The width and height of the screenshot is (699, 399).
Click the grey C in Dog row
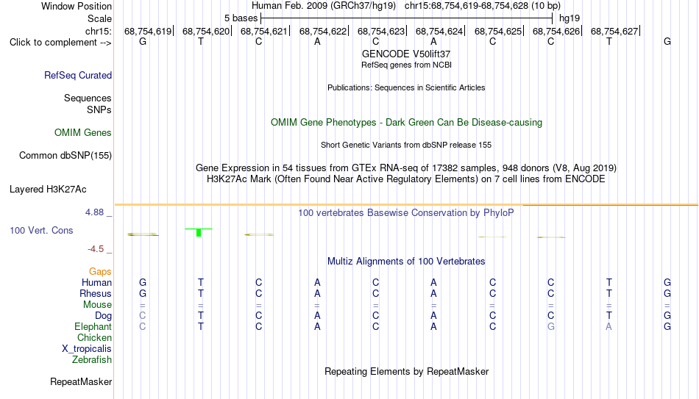[143, 315]
